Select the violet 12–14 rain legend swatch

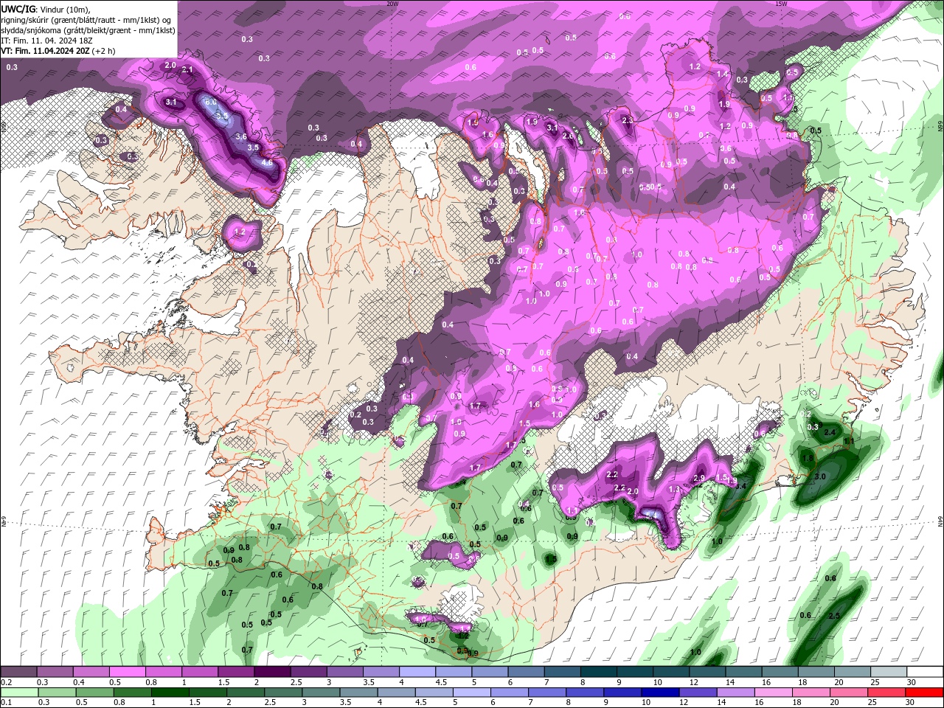(x=698, y=693)
